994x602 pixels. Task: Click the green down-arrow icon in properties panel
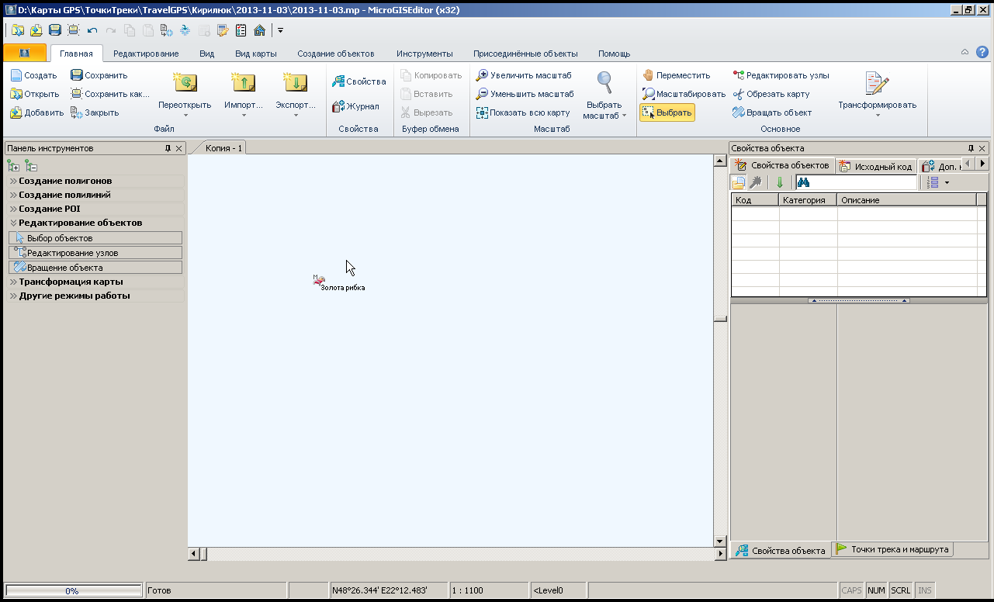click(780, 182)
